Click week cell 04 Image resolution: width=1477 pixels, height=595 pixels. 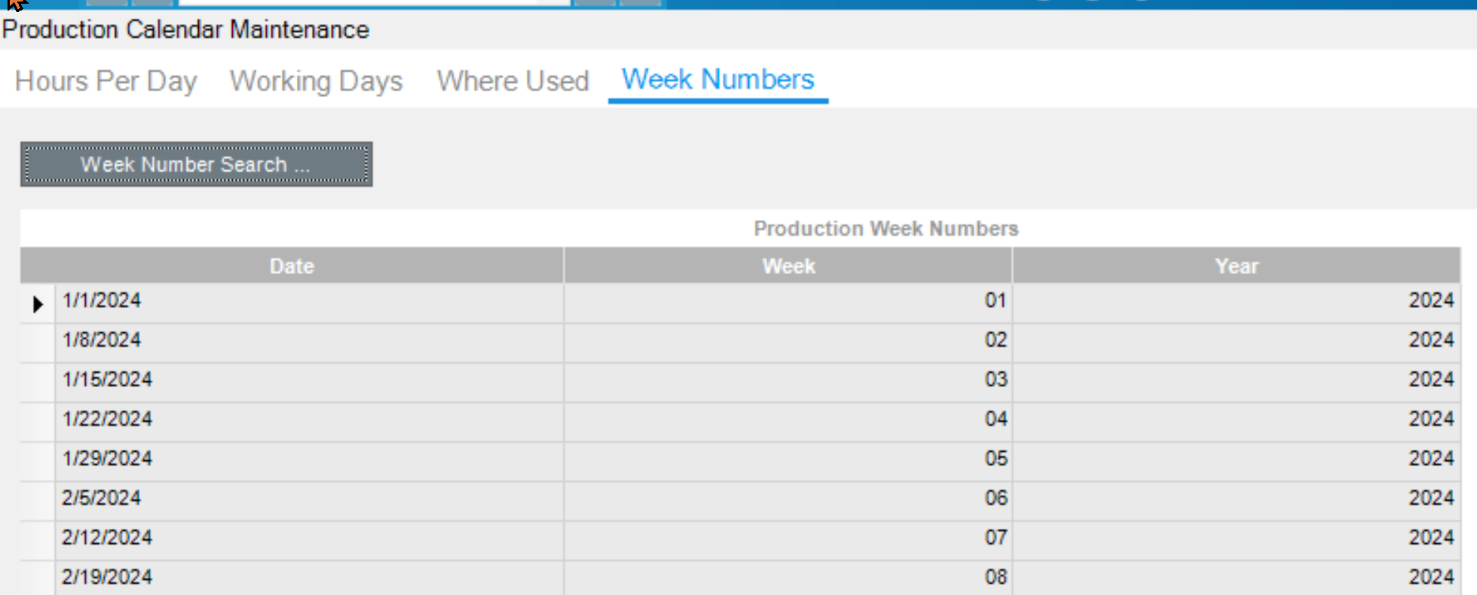click(x=788, y=423)
